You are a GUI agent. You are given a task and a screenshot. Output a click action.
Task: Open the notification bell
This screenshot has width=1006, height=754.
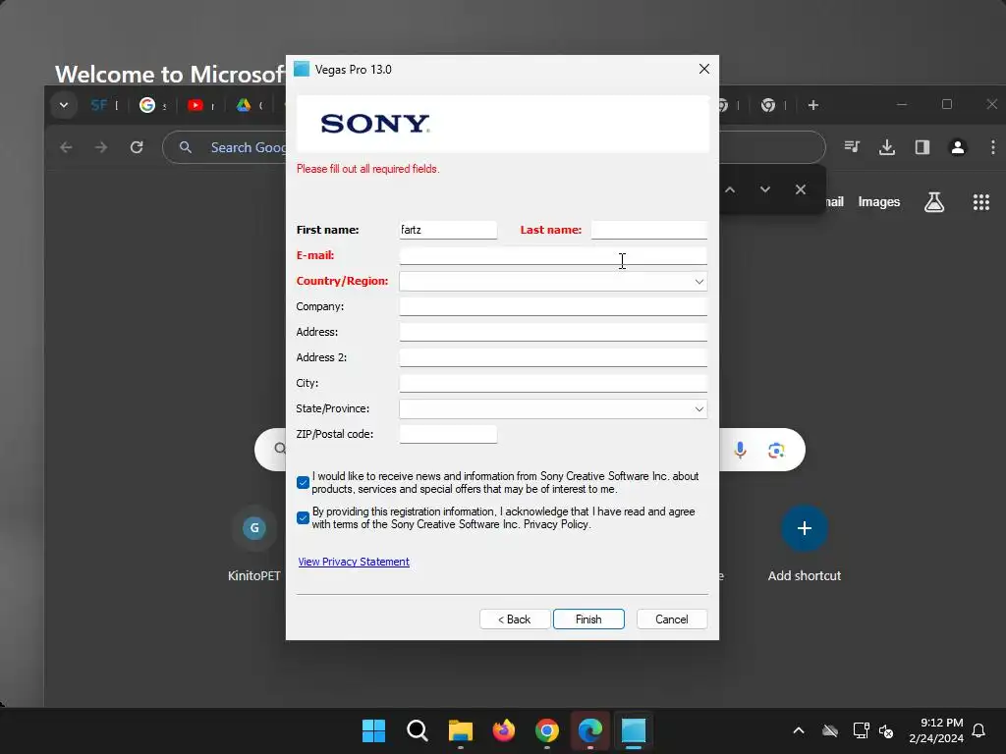[x=978, y=730]
